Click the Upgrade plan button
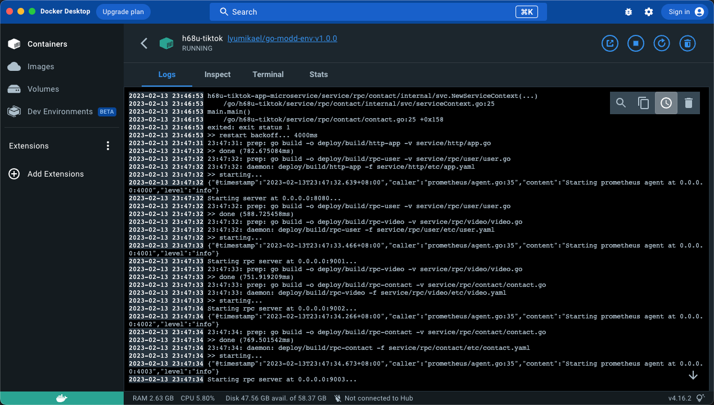This screenshot has height=405, width=714. 123,12
